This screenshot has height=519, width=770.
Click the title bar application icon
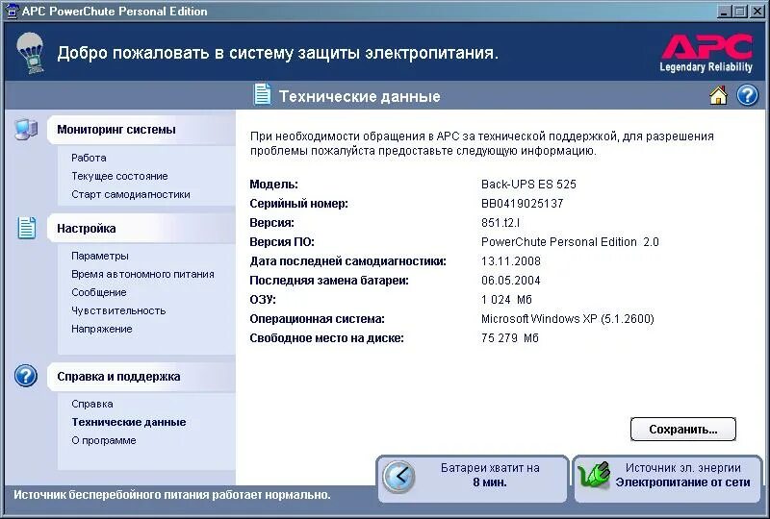[11, 11]
